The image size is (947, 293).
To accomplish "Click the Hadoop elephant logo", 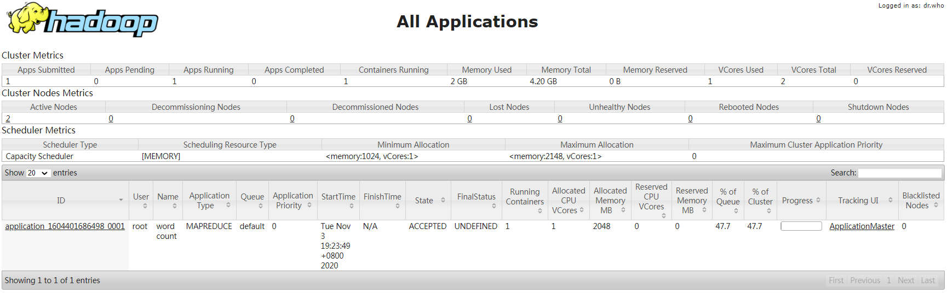I will (x=82, y=20).
